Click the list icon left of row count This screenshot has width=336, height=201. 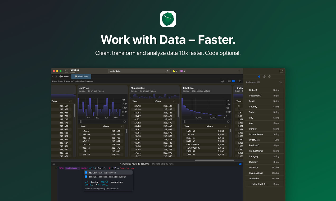(53, 164)
